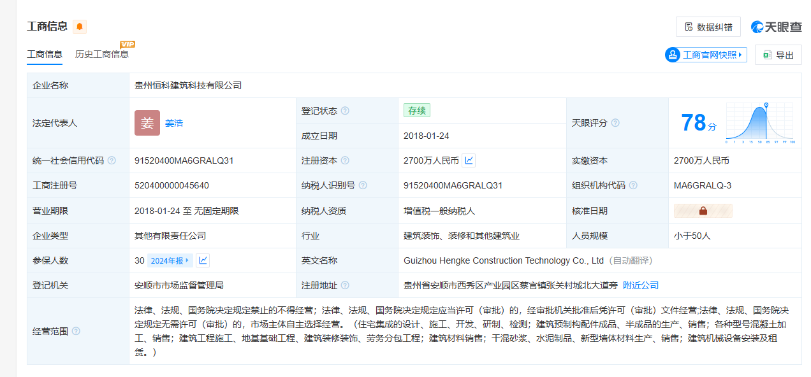
Task: Open the 注册资本 trend chart icon
Action: 469,160
